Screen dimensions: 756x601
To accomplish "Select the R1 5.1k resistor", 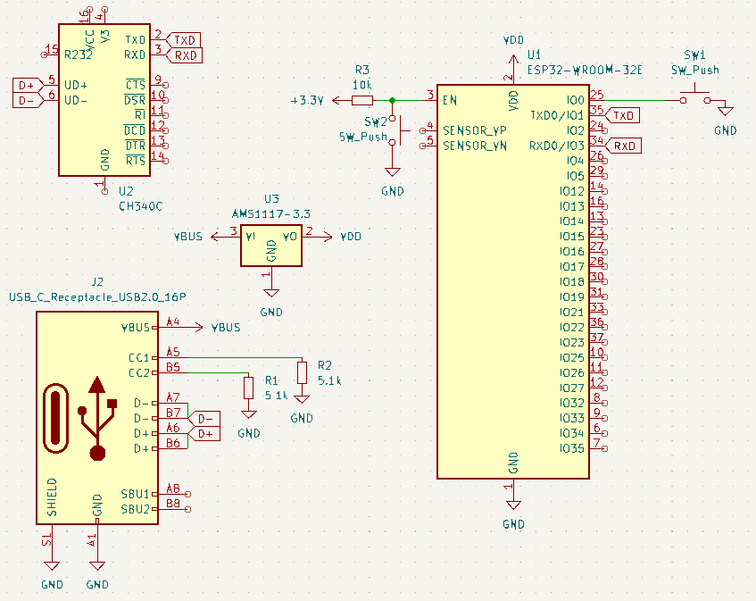I will pos(249,388).
